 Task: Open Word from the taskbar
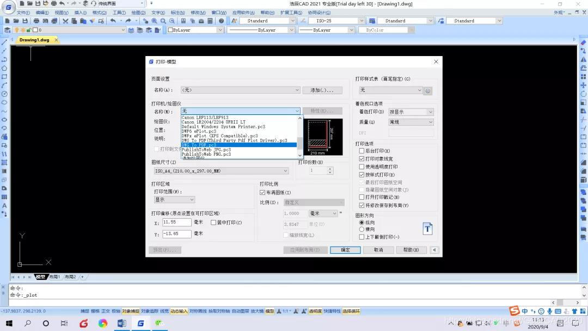coord(121,323)
